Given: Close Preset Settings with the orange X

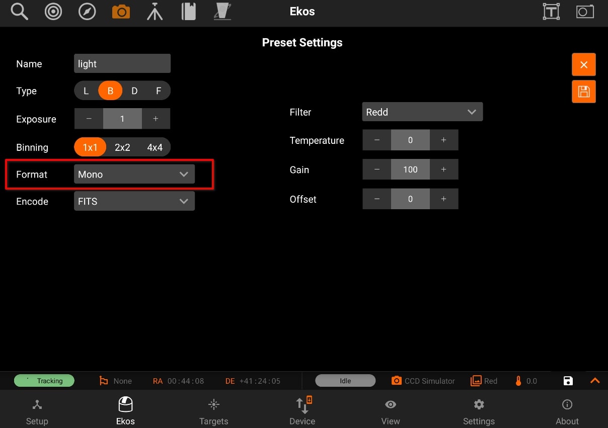Looking at the screenshot, I should 584,64.
